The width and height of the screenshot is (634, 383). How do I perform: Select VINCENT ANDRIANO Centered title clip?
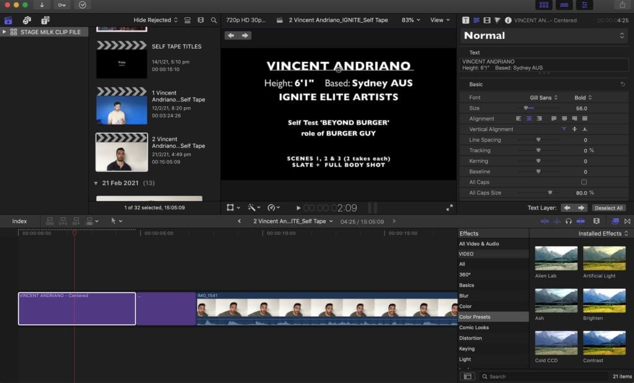pos(77,309)
